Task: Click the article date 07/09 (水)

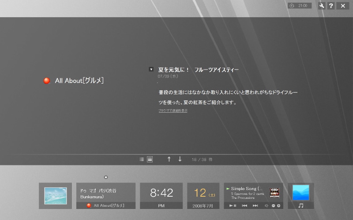Action: pos(168,76)
